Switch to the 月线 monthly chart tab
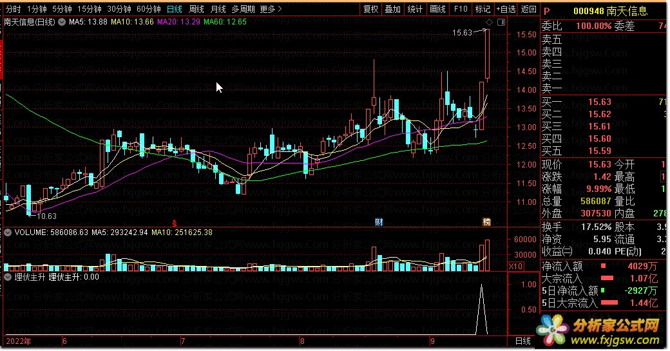670x351 pixels. point(218,9)
